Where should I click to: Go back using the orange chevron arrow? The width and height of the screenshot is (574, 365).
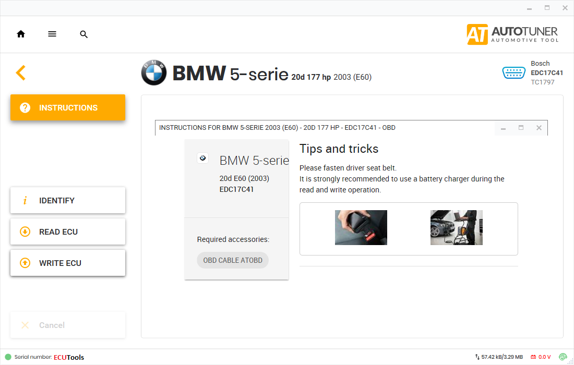[x=20, y=72]
